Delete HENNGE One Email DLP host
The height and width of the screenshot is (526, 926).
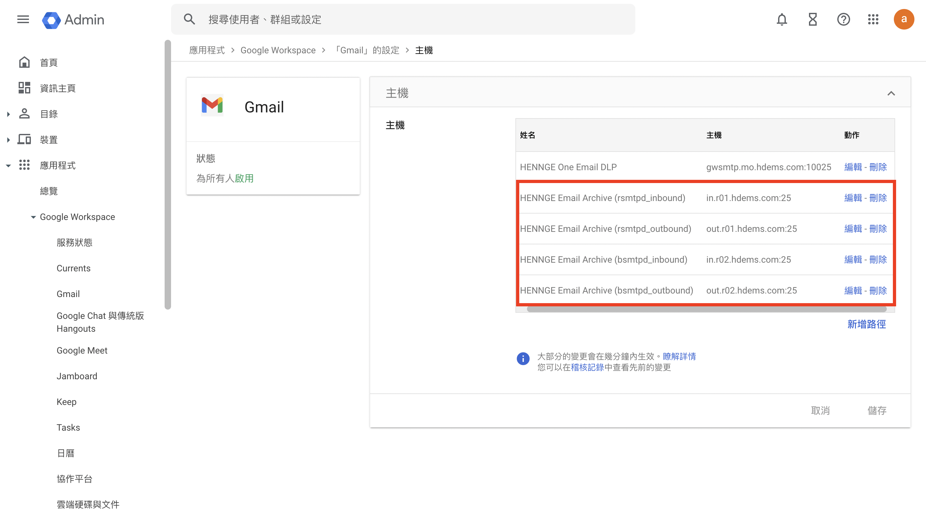coord(878,167)
